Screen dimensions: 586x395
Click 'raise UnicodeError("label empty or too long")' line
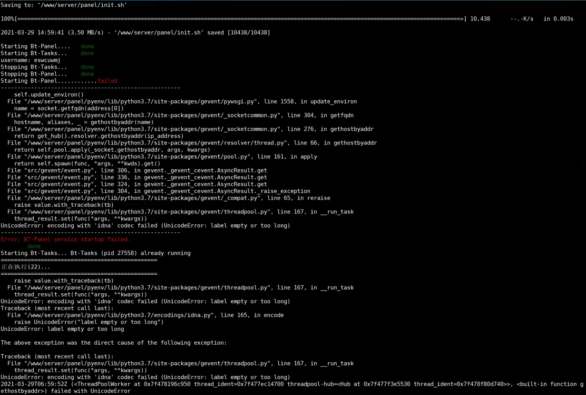click(x=89, y=322)
